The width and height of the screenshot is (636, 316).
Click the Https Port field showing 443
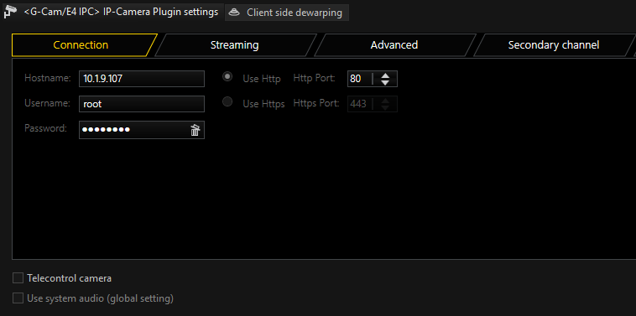(x=360, y=104)
